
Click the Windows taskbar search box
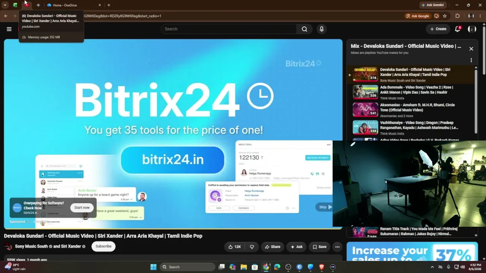(188, 267)
